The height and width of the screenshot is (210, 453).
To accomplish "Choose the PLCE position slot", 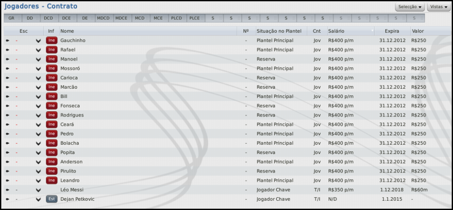I will pos(195,18).
